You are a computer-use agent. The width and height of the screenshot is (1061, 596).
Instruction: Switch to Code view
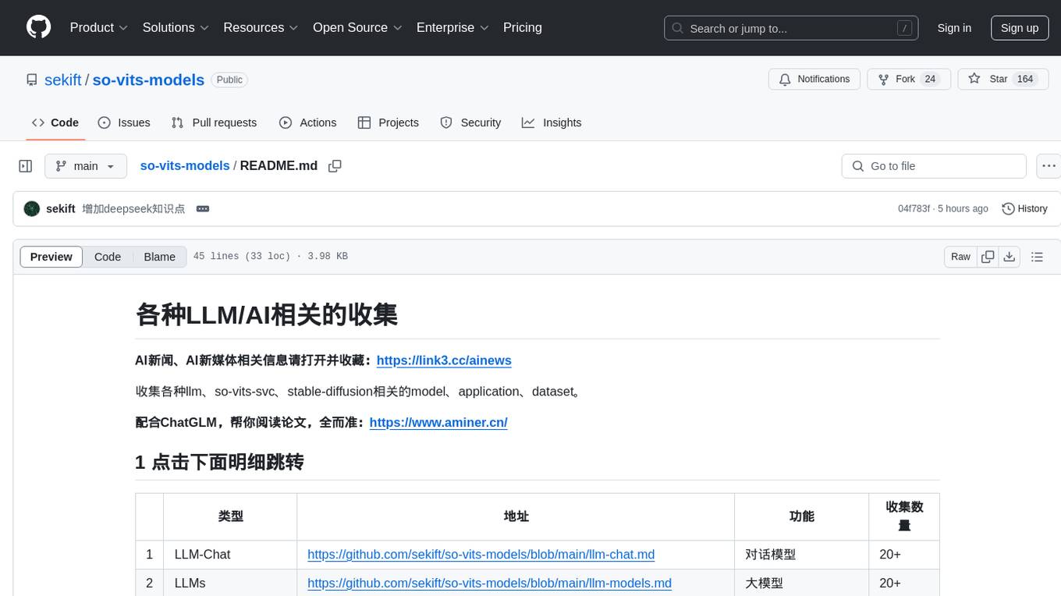pyautogui.click(x=108, y=257)
